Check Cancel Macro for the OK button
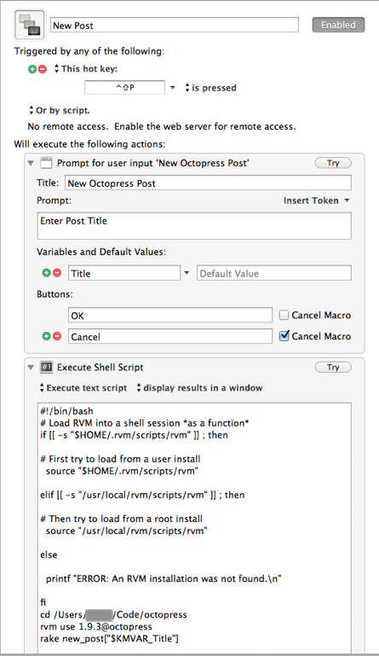This screenshot has width=379, height=656. (x=284, y=315)
